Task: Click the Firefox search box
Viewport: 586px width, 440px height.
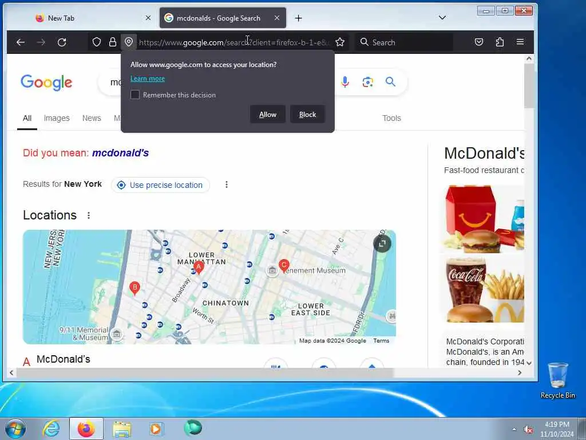Action: (x=403, y=42)
